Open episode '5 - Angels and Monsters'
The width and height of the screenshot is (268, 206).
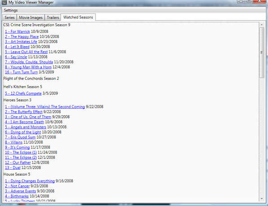point(26,127)
